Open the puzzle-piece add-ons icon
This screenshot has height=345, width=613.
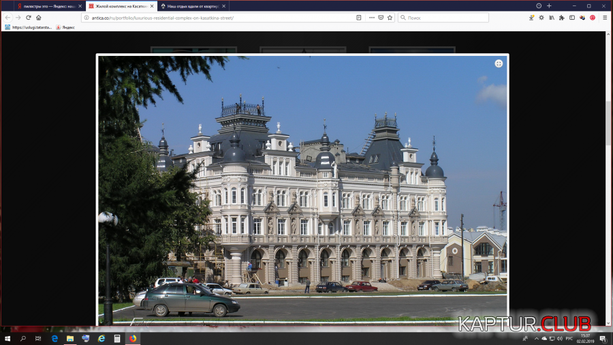pyautogui.click(x=562, y=18)
